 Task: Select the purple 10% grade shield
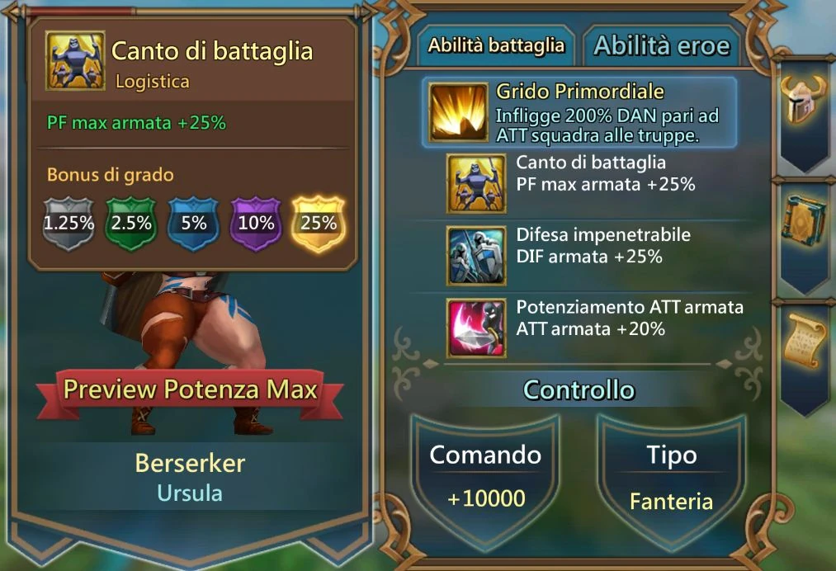pos(256,224)
